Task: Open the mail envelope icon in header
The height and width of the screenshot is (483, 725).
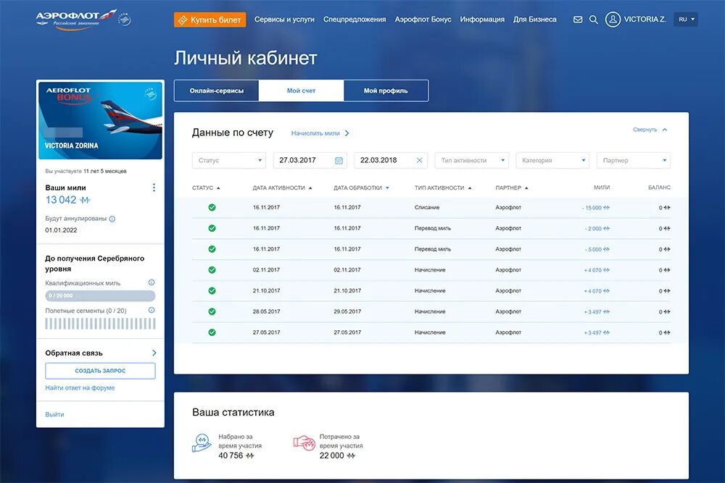Action: (x=578, y=20)
